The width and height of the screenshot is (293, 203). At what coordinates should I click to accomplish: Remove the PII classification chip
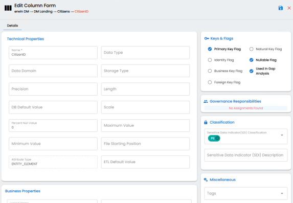217,139
